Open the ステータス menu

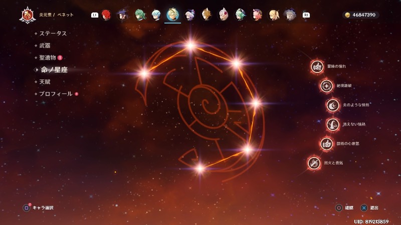click(53, 33)
